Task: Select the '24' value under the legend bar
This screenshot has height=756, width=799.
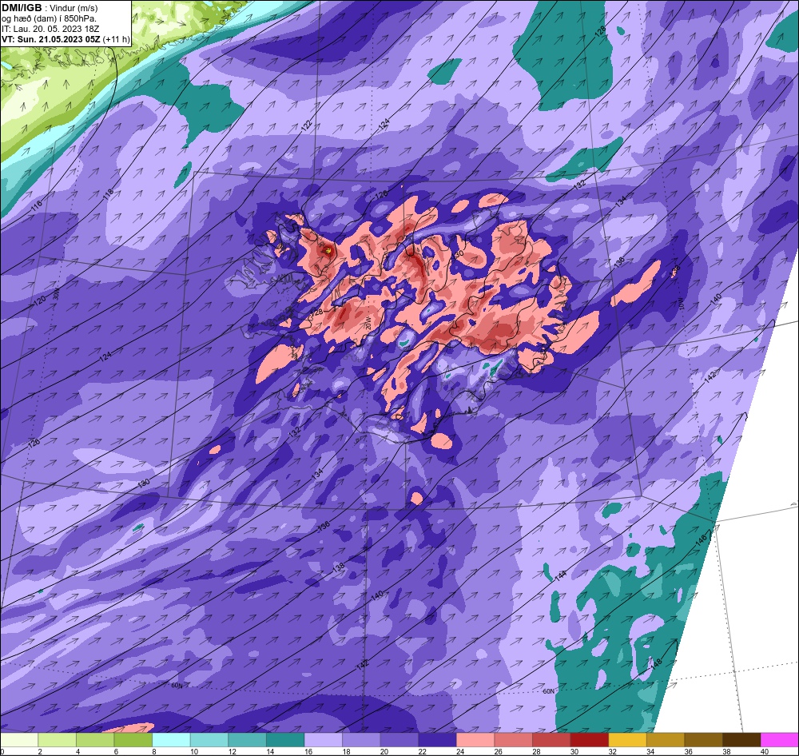Action: pyautogui.click(x=460, y=751)
